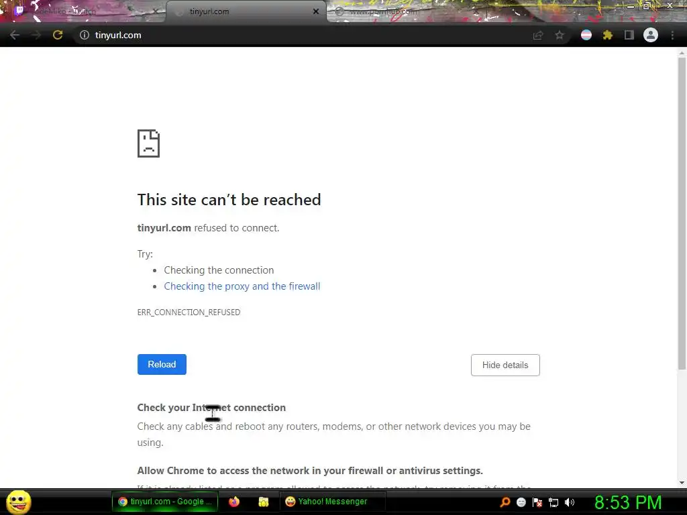The height and width of the screenshot is (515, 687).
Task: Click the speaker volume tray icon
Action: pos(570,502)
